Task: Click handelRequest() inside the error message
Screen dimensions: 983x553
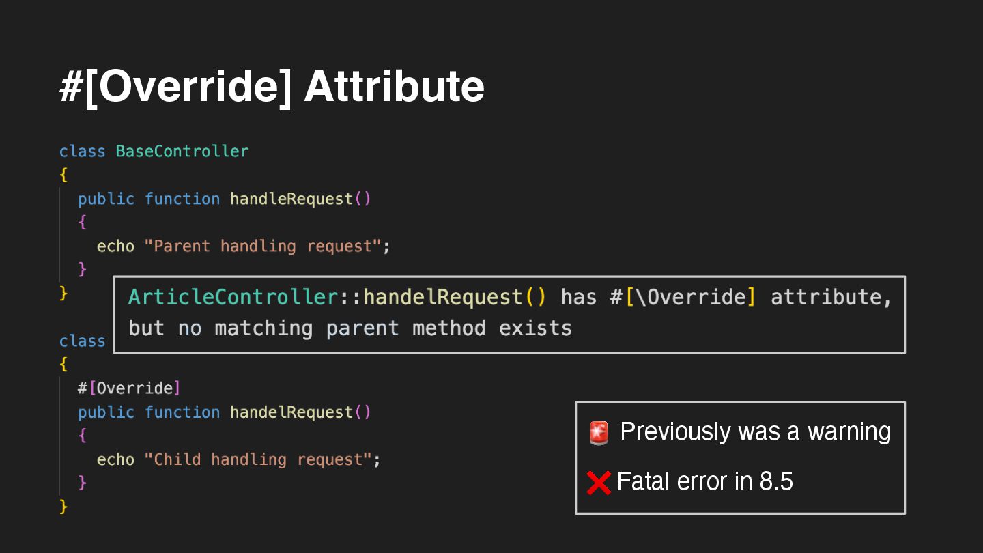Action: [x=455, y=298]
